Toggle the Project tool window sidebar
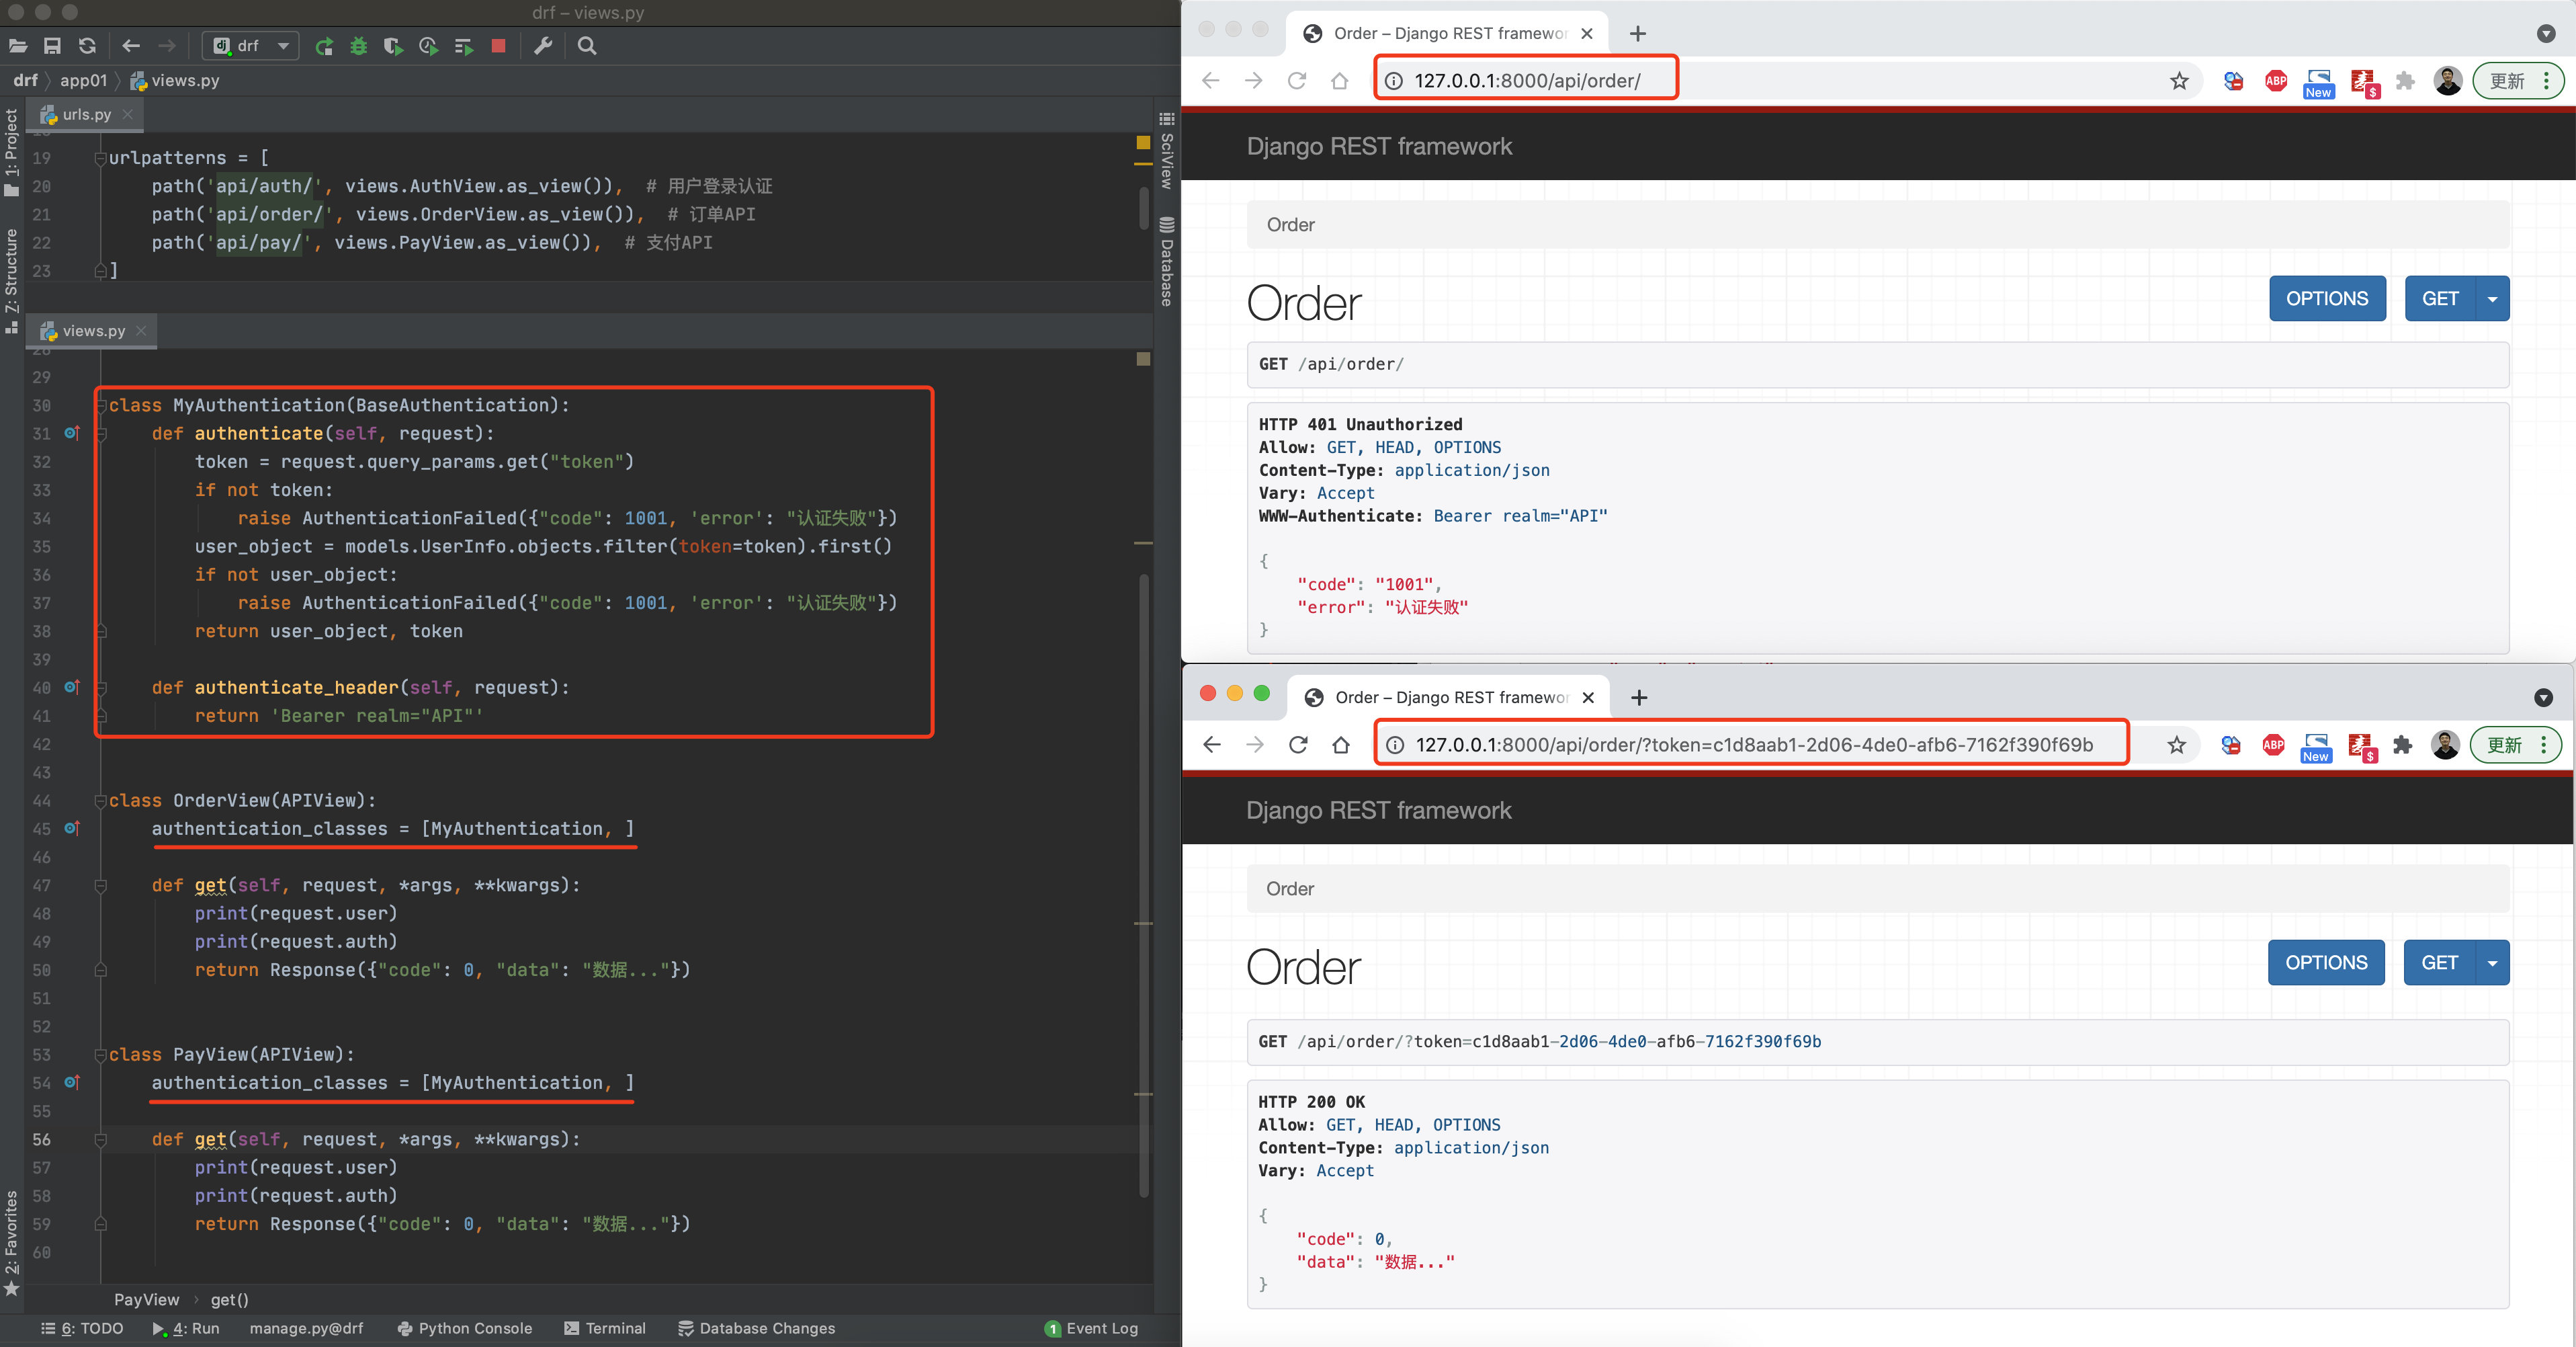Screen dimensions: 2576x1347 click(12, 150)
